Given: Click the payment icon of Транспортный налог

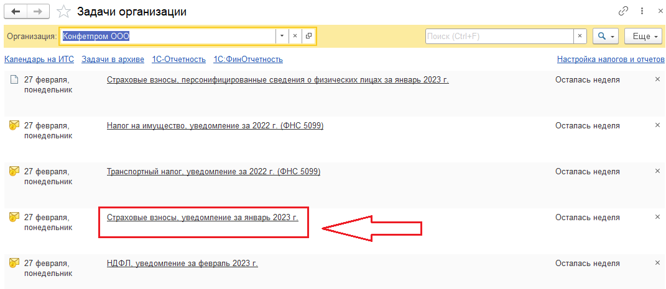Looking at the screenshot, I should click(14, 171).
